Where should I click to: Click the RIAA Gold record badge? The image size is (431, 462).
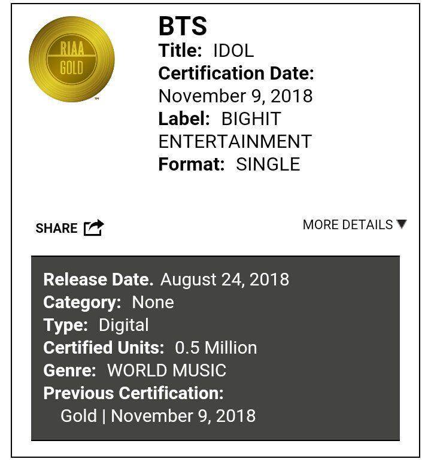72,59
